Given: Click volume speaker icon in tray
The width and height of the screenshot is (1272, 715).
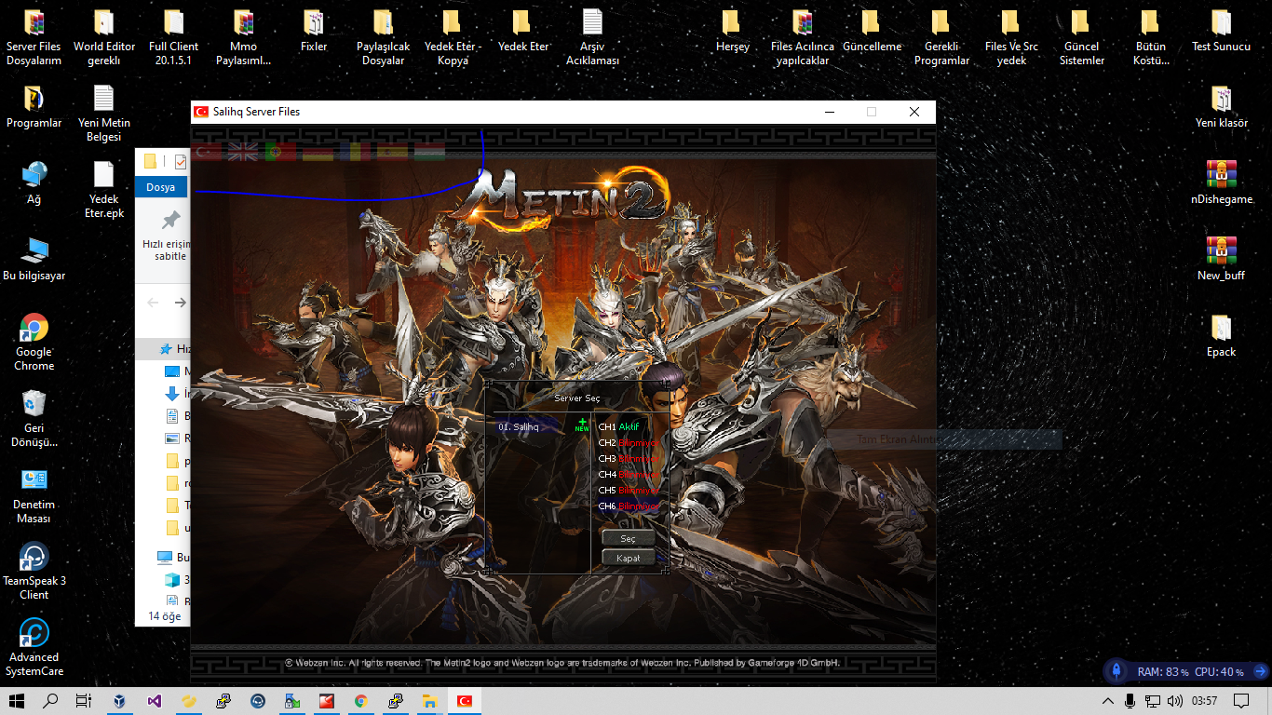Looking at the screenshot, I should click(x=1175, y=701).
